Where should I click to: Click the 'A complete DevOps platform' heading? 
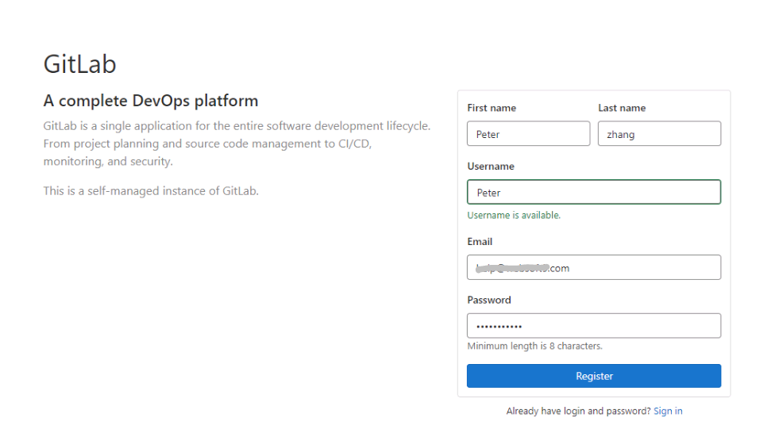pyautogui.click(x=151, y=101)
